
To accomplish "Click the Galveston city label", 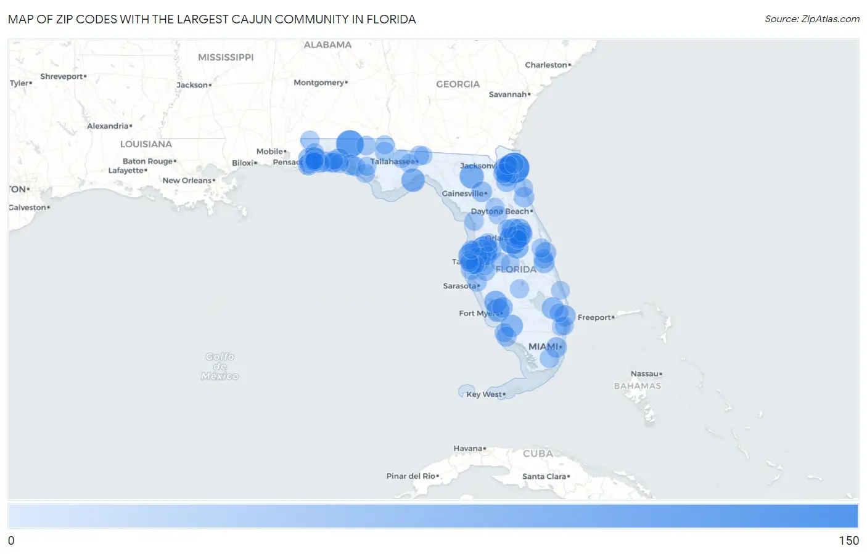I will (x=27, y=208).
